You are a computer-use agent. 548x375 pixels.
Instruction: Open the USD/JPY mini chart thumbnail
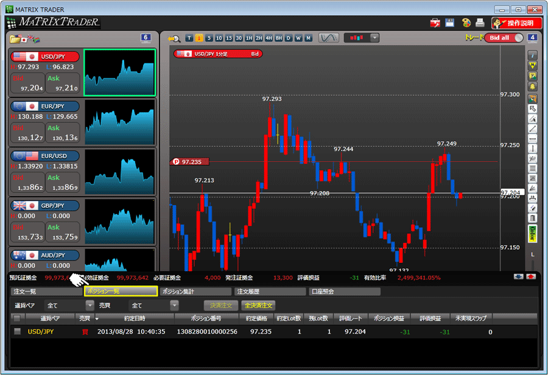[119, 72]
